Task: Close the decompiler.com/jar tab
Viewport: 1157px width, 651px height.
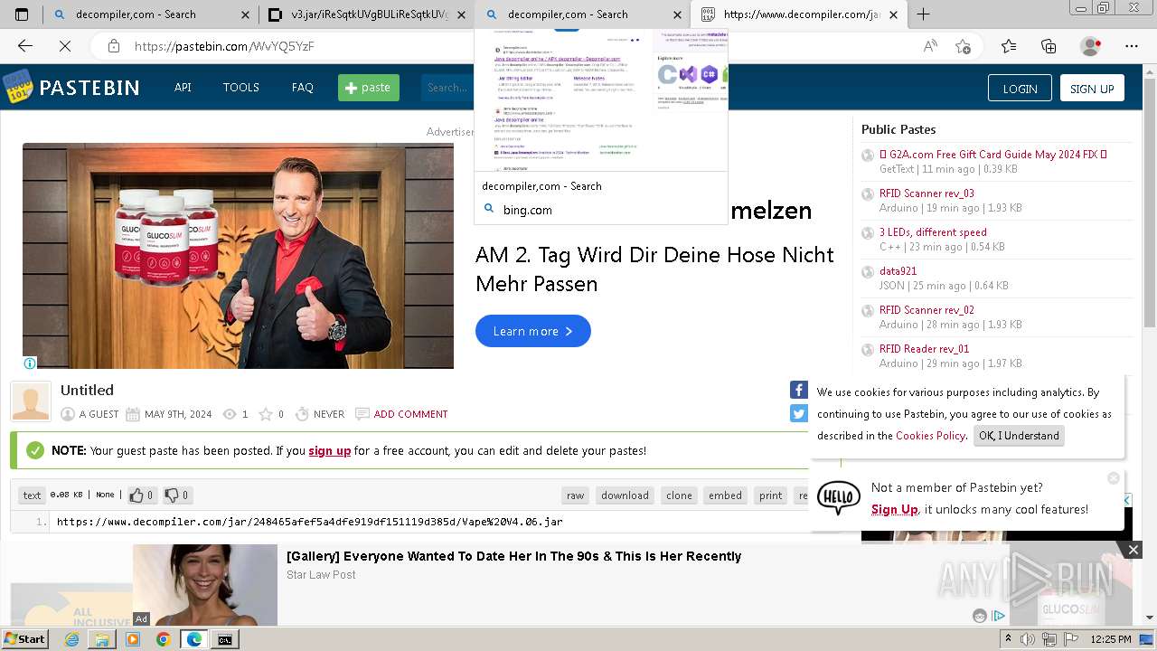Action: (x=894, y=14)
